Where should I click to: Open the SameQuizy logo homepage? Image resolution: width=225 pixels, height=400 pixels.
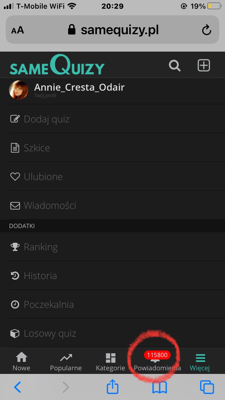pos(57,65)
